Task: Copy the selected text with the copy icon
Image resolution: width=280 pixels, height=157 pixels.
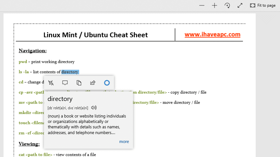Action: click(x=79, y=83)
